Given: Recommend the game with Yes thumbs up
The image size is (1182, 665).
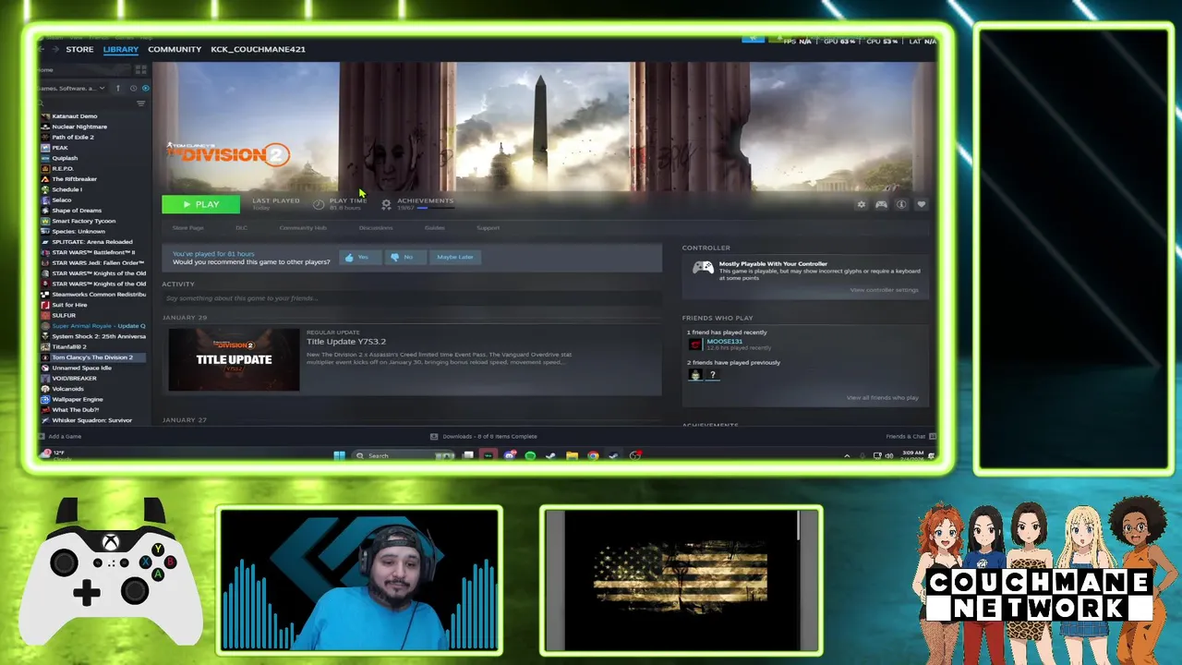Looking at the screenshot, I should click(359, 257).
